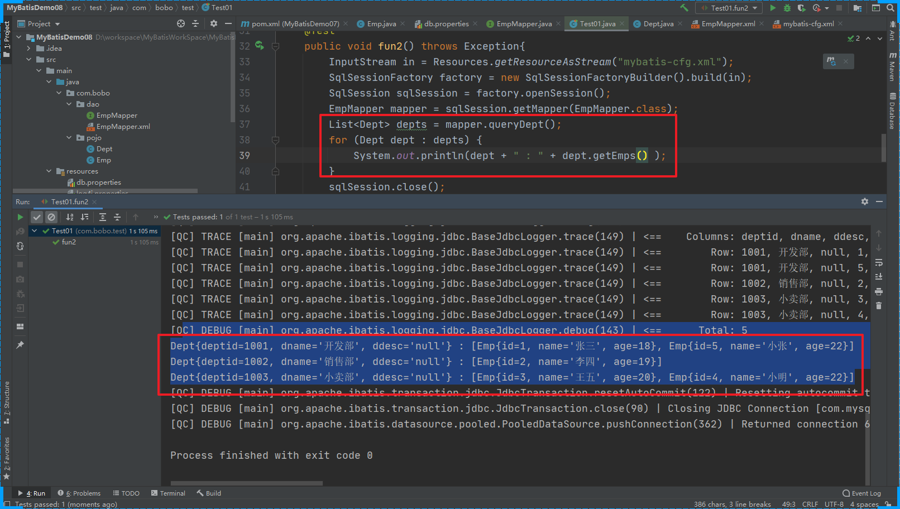Start a debug session with the bug icon
This screenshot has width=900, height=509.
pyautogui.click(x=787, y=8)
